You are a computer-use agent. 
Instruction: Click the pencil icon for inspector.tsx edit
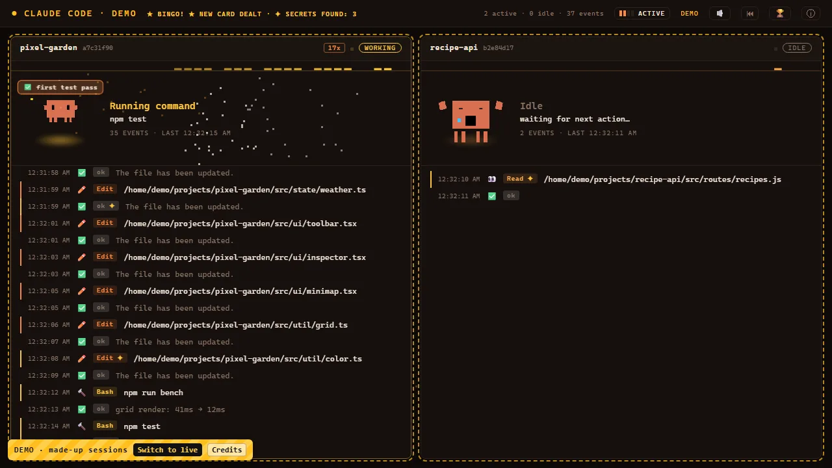click(x=82, y=257)
